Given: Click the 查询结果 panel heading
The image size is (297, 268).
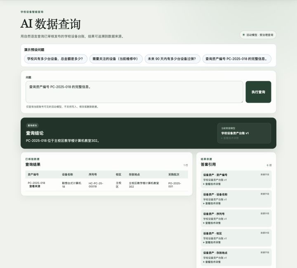Looking at the screenshot, I should tap(33, 165).
